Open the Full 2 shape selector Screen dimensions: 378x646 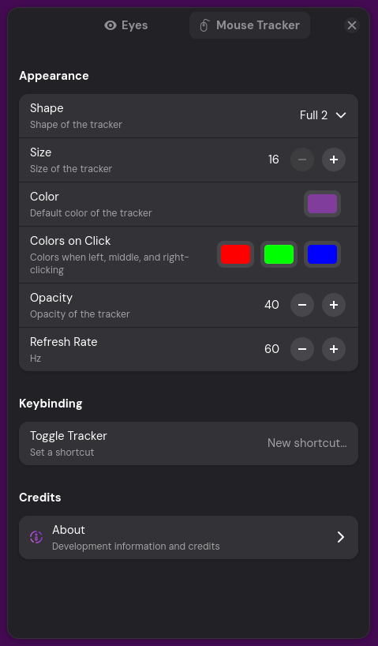(x=323, y=115)
